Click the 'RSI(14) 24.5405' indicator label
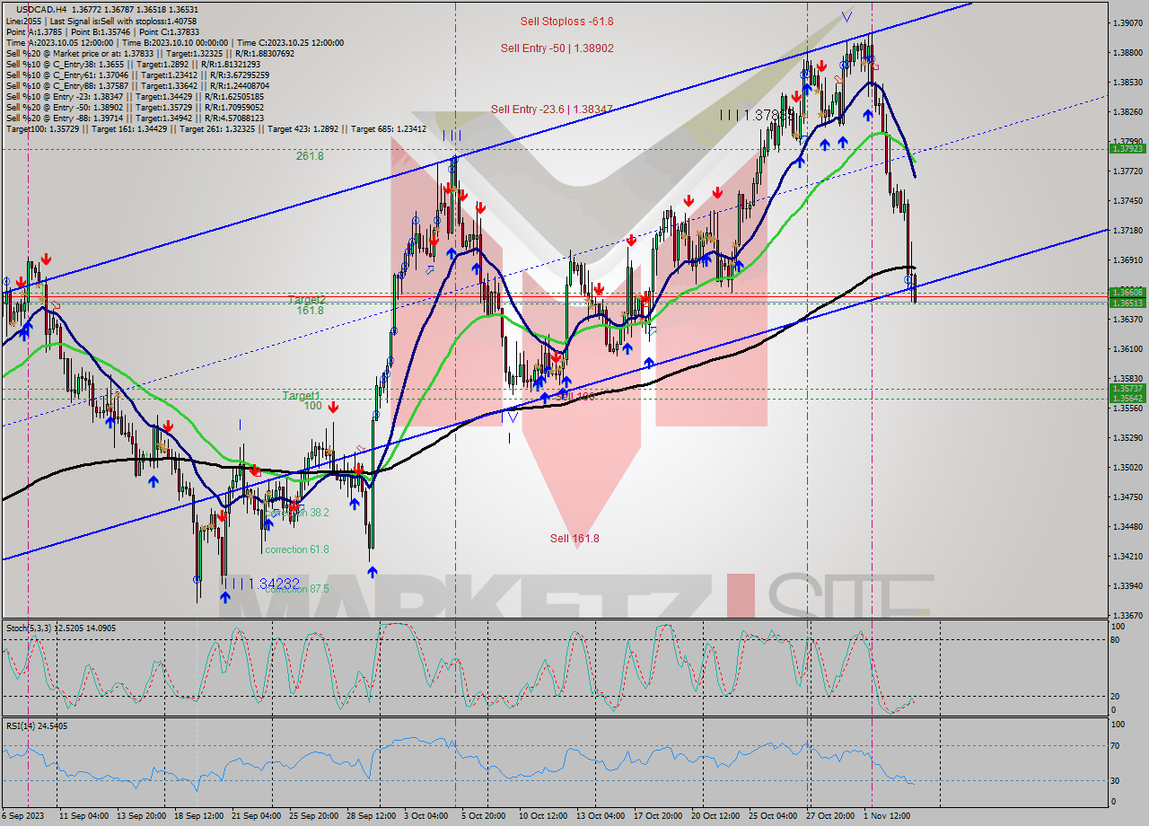 [x=37, y=725]
